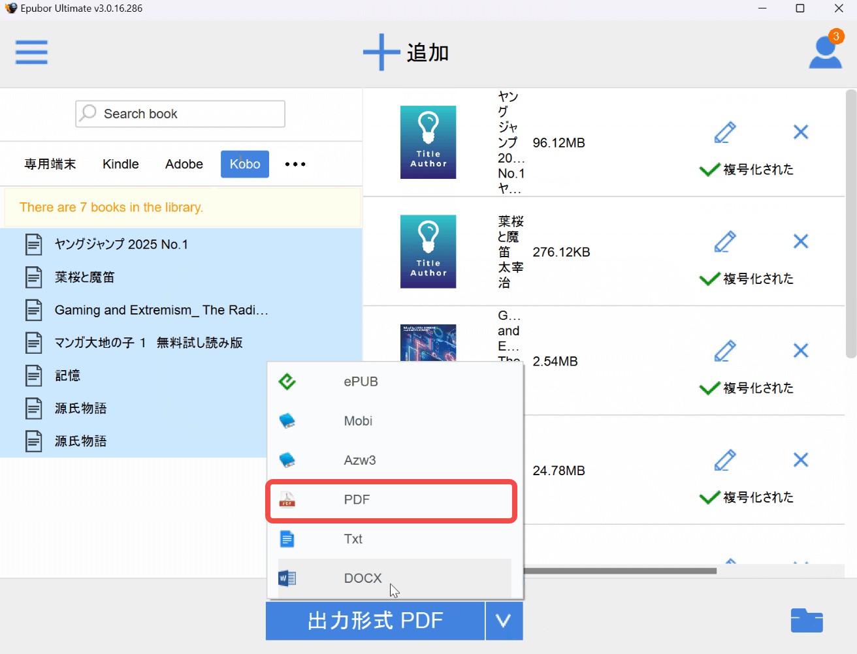Pick DOCX as output format
The height and width of the screenshot is (654, 857).
pos(363,578)
